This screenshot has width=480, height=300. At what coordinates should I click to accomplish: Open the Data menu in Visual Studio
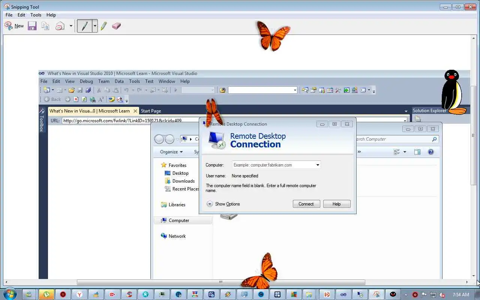coord(119,81)
